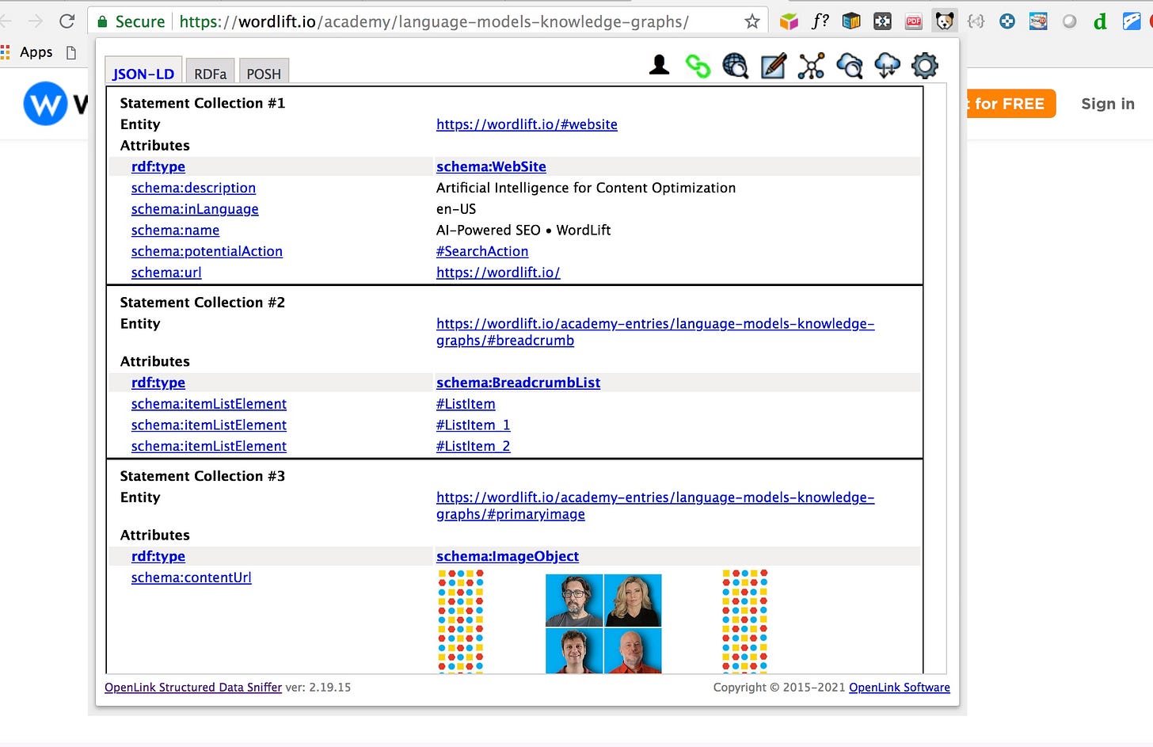Open the OpenLink Structured Data Sniffer footer link
Image resolution: width=1153 pixels, height=747 pixels.
[193, 688]
